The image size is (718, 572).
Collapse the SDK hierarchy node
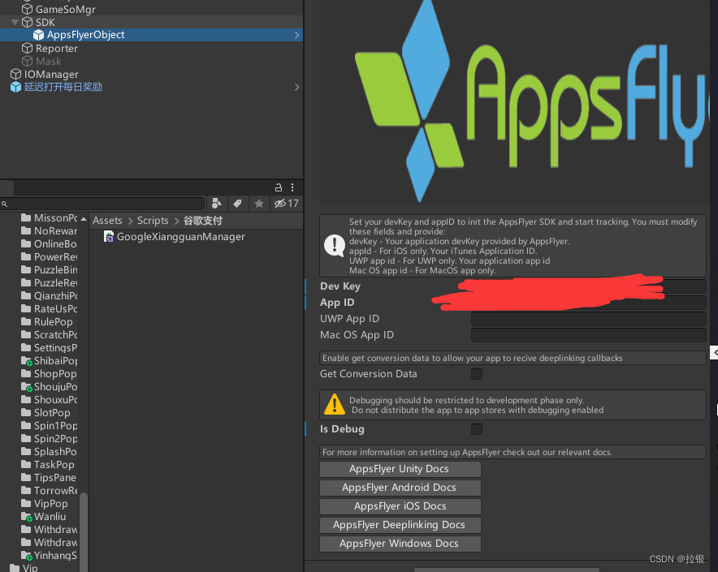click(14, 22)
